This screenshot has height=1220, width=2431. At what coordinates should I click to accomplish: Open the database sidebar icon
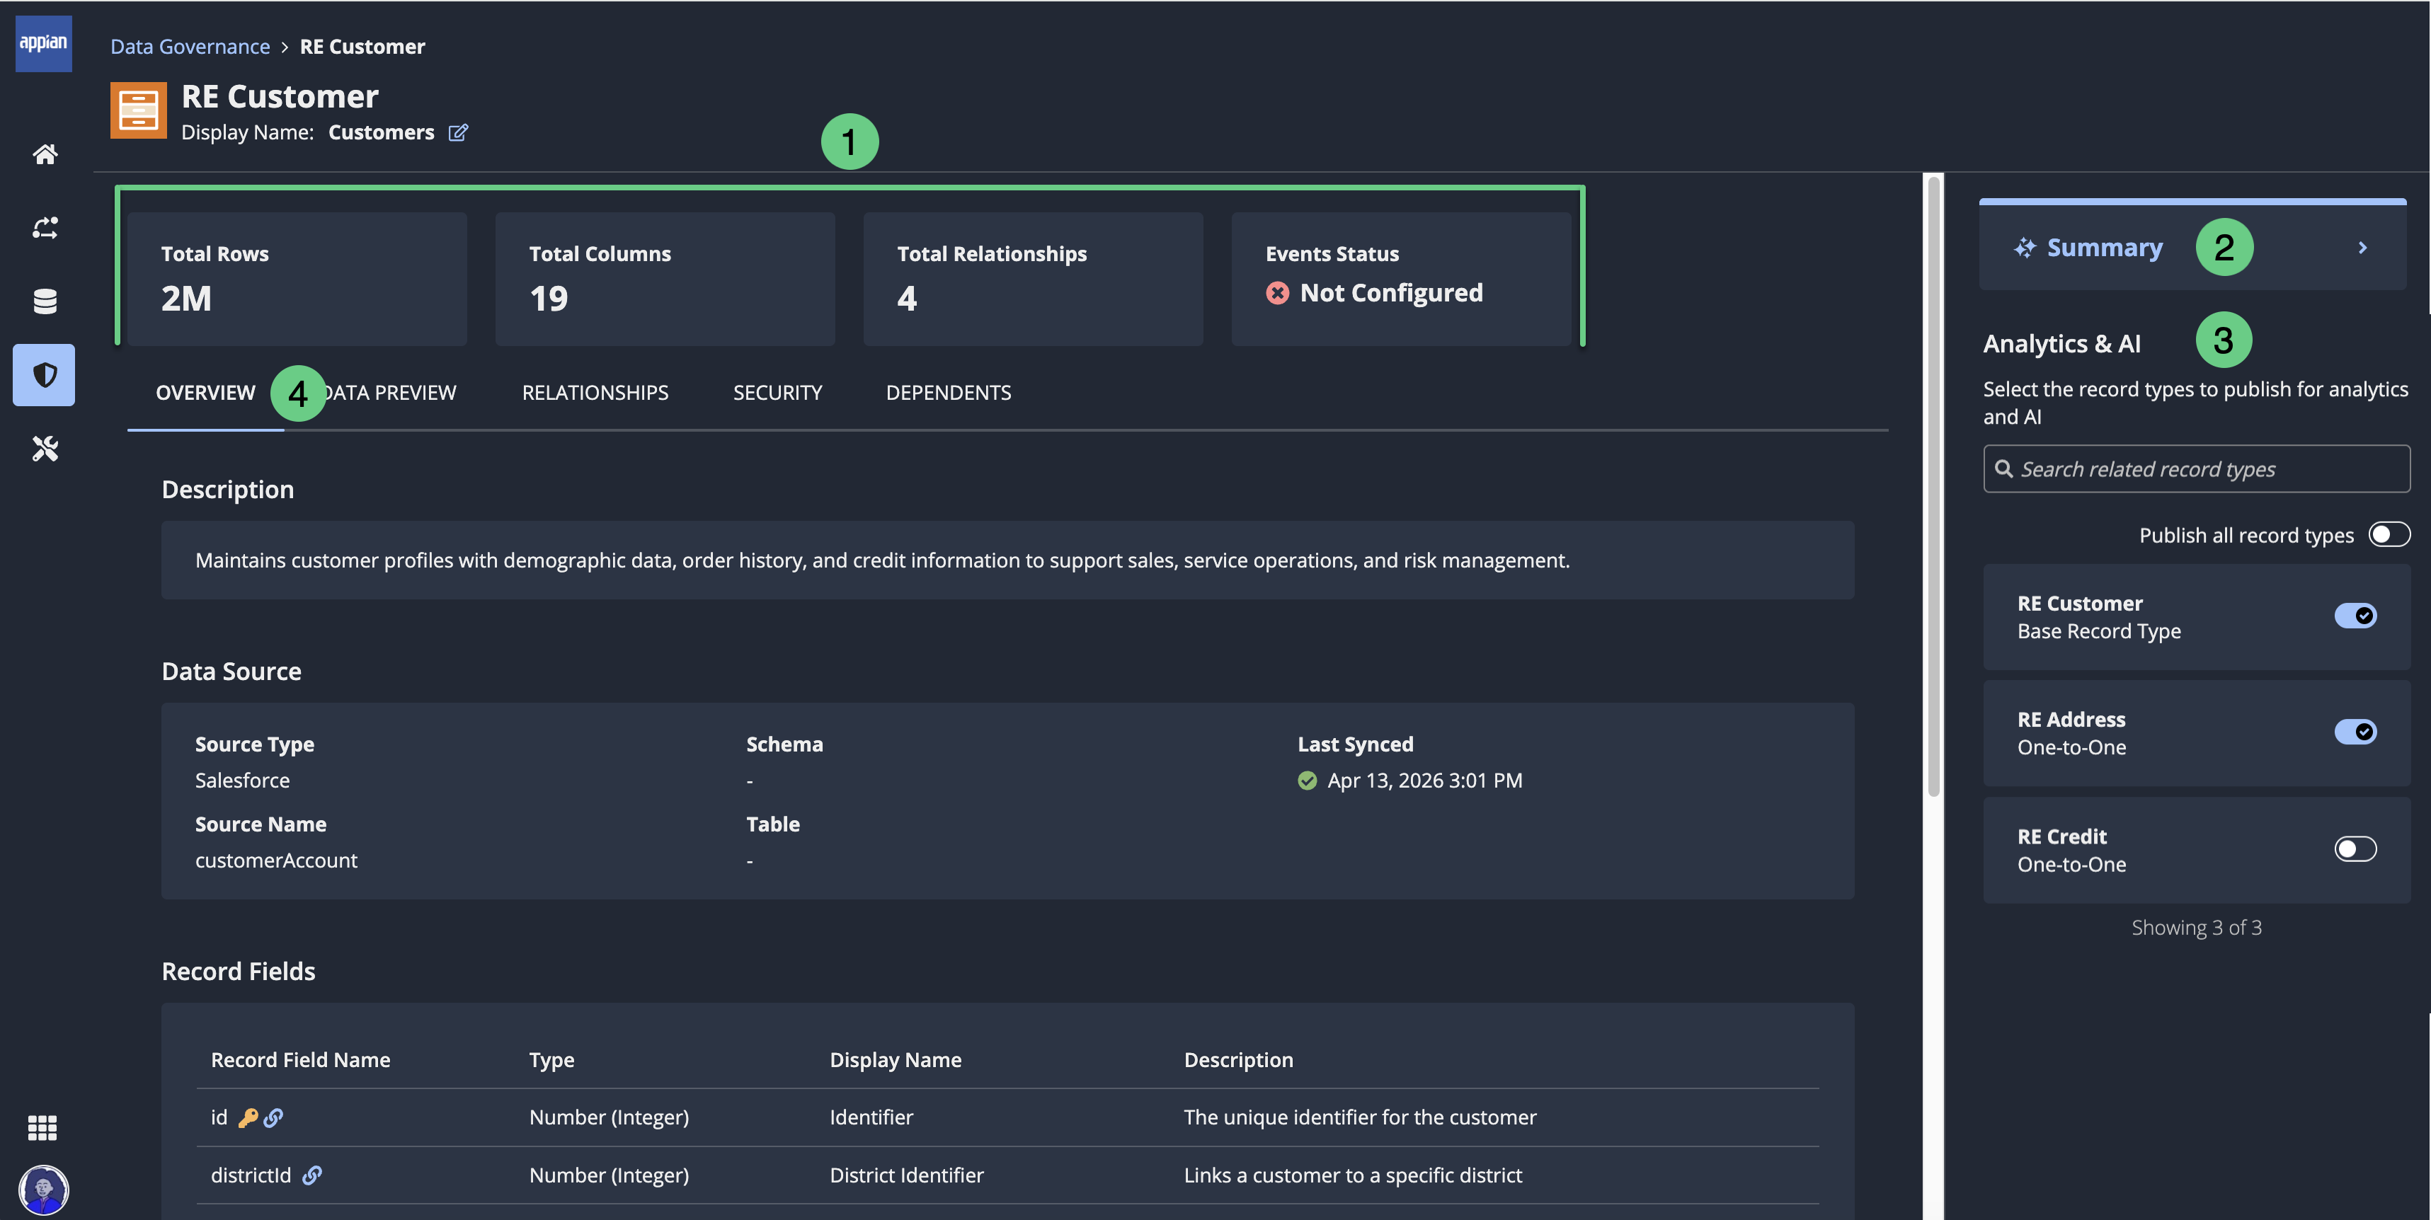tap(45, 301)
